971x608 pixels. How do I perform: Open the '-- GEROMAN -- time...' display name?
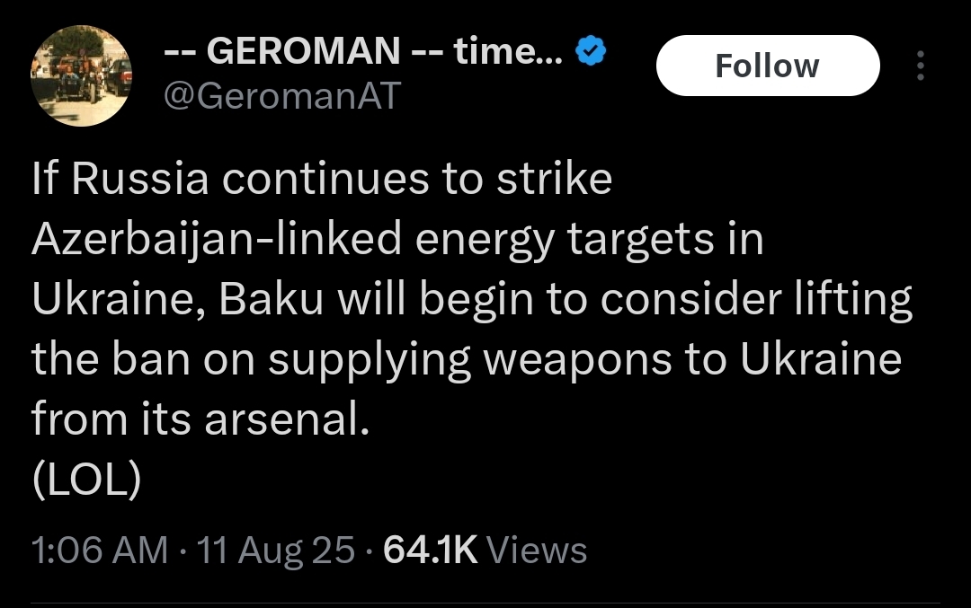pos(363,50)
